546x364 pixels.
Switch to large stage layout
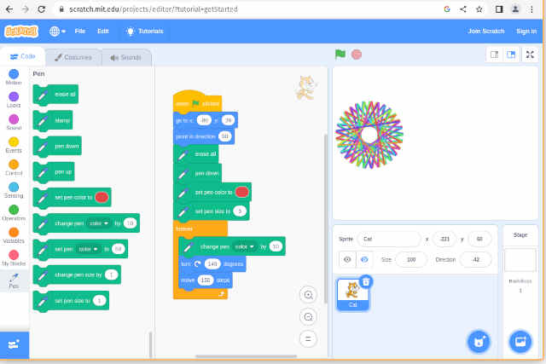[x=511, y=55]
